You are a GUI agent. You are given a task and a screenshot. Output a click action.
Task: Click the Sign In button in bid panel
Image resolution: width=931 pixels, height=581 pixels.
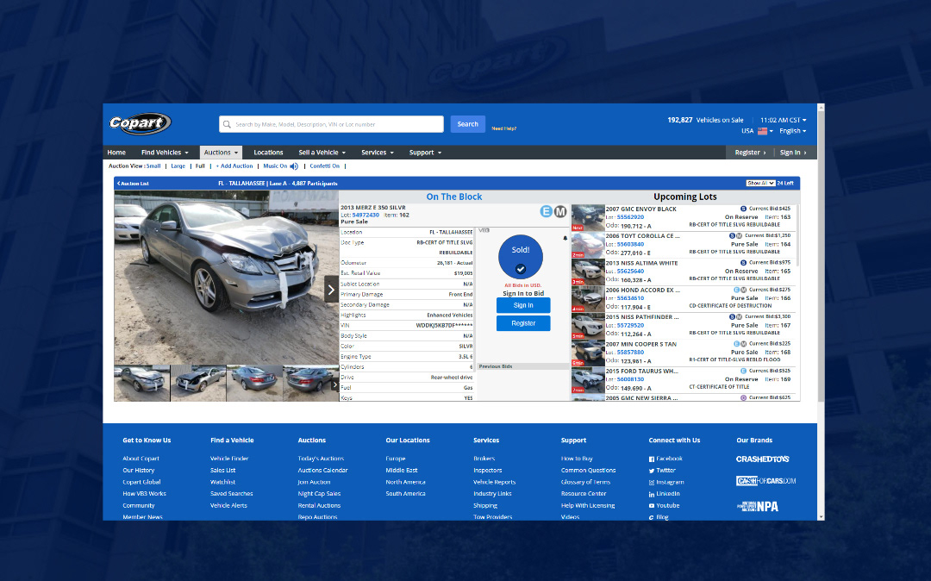tap(523, 305)
